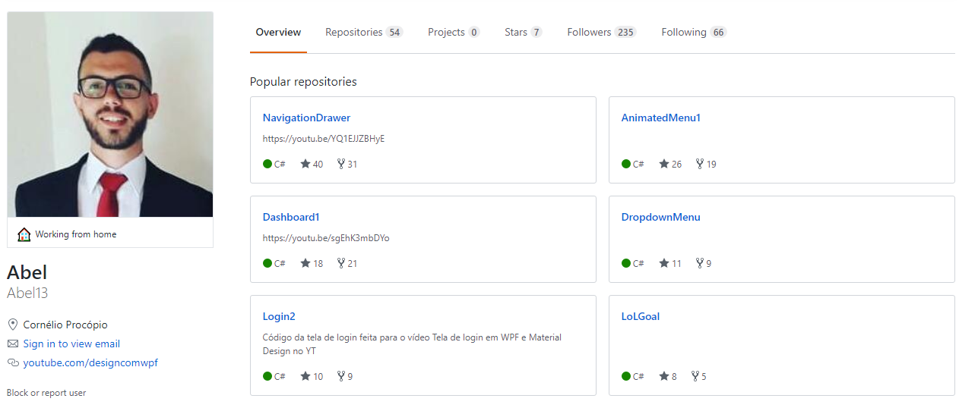Open the LoLGoal repository link
Screen dimensions: 959x411
640,316
